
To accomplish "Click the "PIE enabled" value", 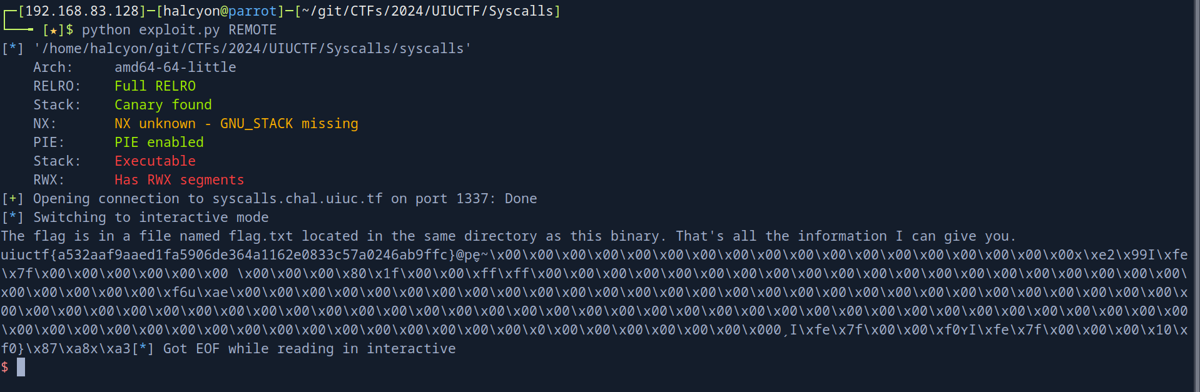I will click(159, 143).
